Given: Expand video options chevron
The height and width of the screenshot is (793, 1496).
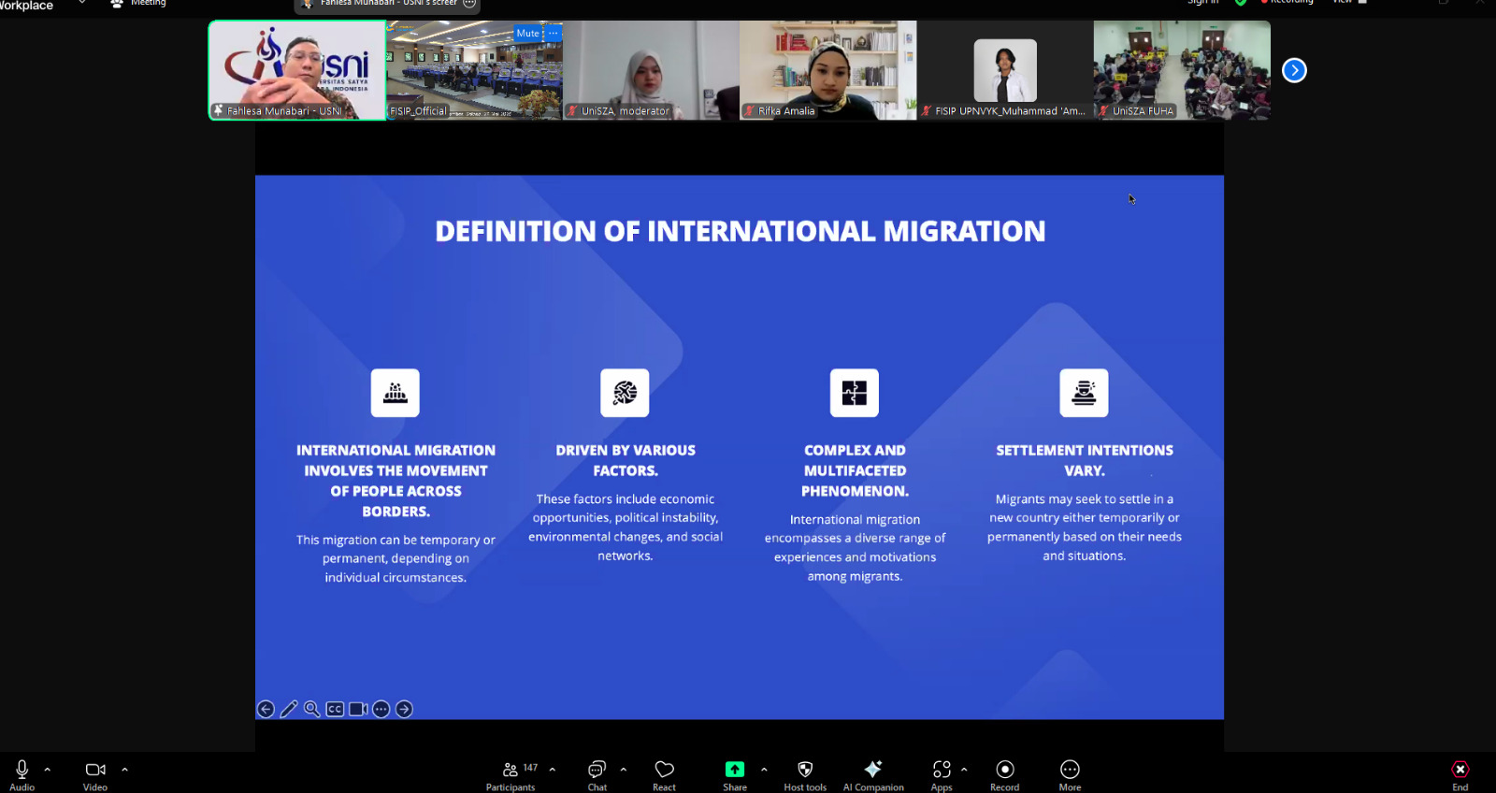Looking at the screenshot, I should [124, 770].
